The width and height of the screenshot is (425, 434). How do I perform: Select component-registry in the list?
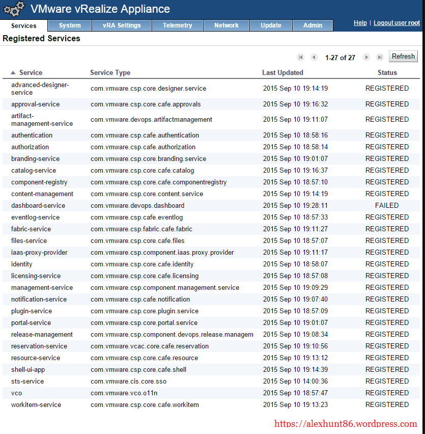[39, 182]
